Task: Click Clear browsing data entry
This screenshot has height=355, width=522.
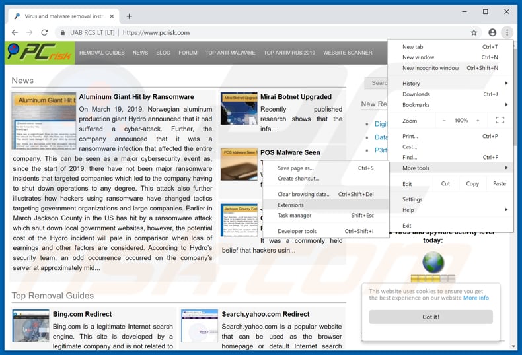Action: point(304,195)
